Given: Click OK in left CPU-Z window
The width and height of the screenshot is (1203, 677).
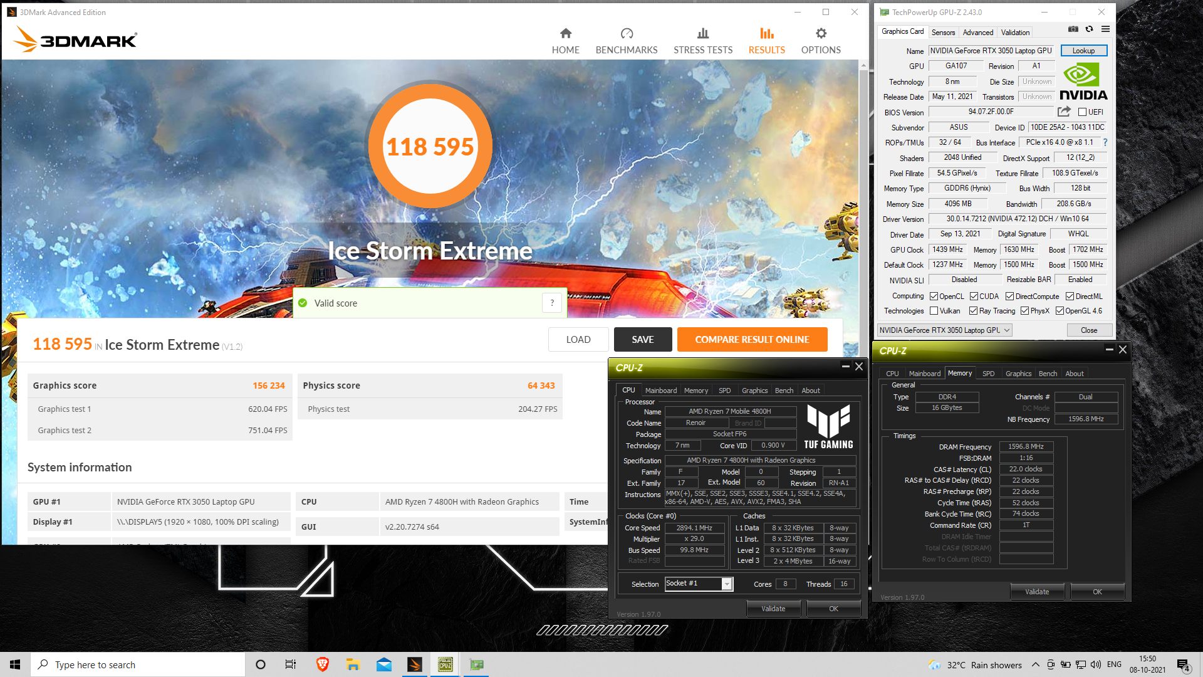Looking at the screenshot, I should coord(833,608).
